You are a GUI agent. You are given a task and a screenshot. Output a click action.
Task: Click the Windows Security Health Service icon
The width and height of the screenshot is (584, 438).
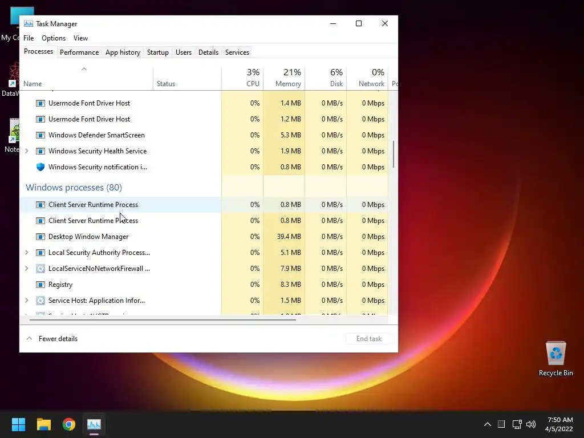pos(40,151)
